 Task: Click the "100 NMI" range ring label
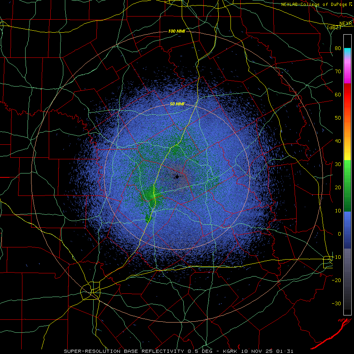(177, 31)
